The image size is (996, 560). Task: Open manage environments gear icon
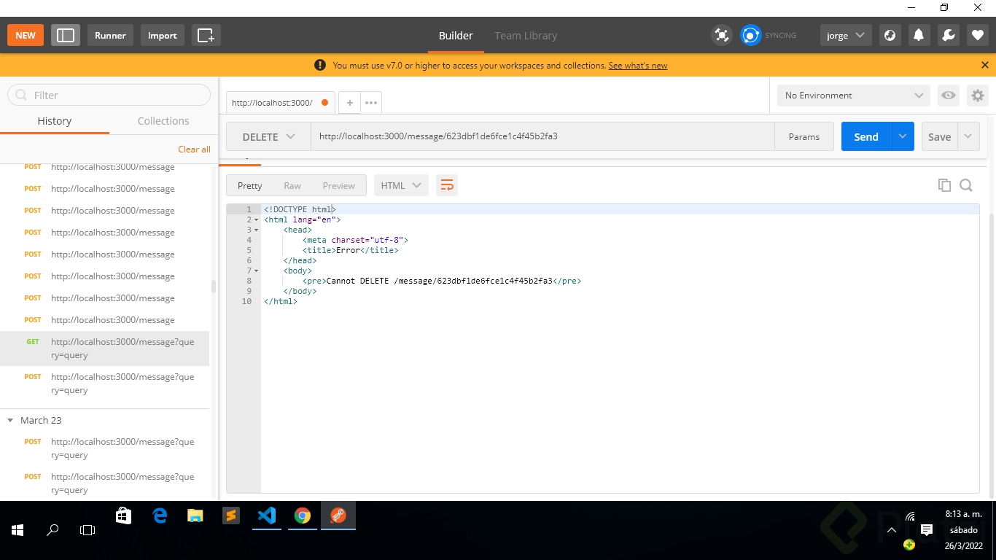pyautogui.click(x=978, y=95)
